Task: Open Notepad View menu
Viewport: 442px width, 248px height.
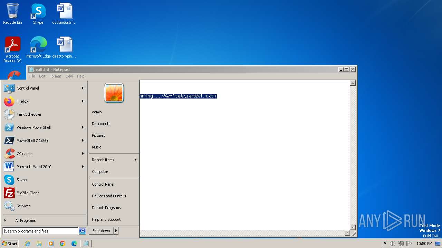Action: coord(69,76)
